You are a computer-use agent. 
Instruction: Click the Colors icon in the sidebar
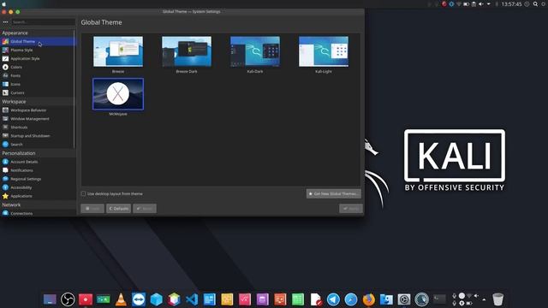click(x=5, y=67)
